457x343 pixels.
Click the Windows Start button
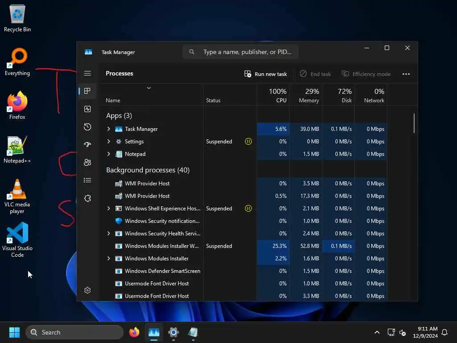[14, 332]
